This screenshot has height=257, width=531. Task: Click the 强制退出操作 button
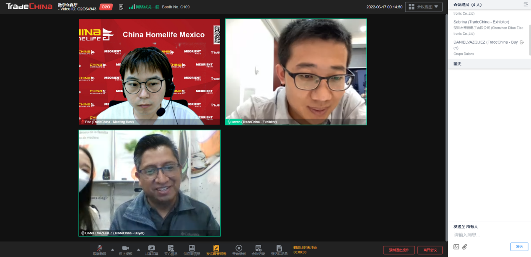click(399, 250)
